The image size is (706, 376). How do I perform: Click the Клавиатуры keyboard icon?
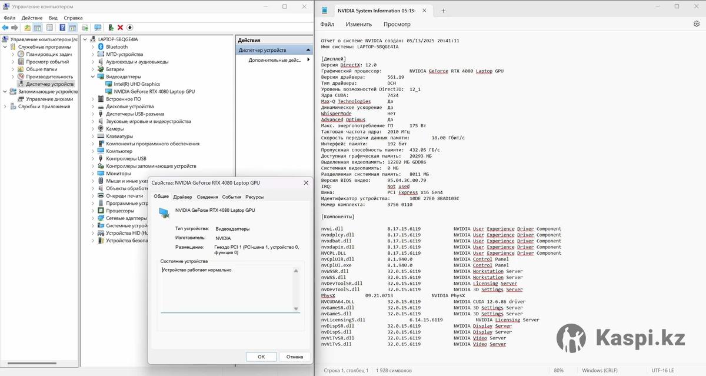101,136
